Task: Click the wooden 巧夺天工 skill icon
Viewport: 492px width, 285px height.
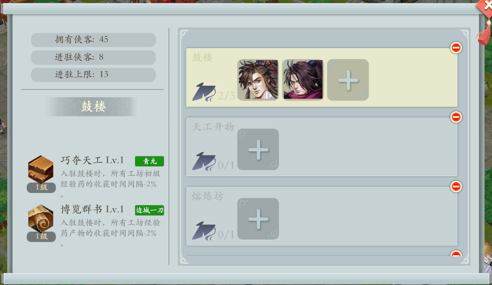Action: [x=41, y=169]
